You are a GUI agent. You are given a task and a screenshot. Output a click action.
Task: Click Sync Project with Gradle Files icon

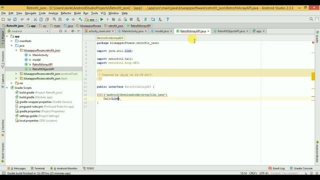coord(145,19)
